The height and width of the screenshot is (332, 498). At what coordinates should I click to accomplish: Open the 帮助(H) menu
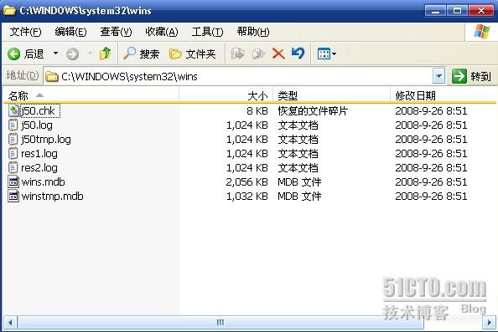253,32
